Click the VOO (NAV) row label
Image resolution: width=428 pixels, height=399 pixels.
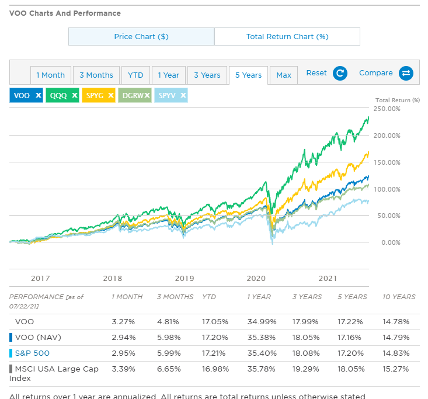tap(38, 337)
